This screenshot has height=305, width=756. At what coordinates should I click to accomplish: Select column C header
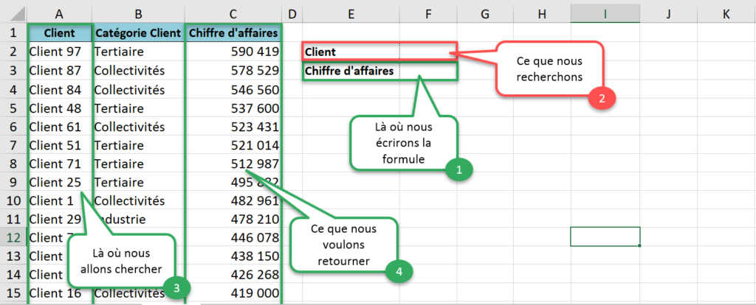click(x=233, y=13)
